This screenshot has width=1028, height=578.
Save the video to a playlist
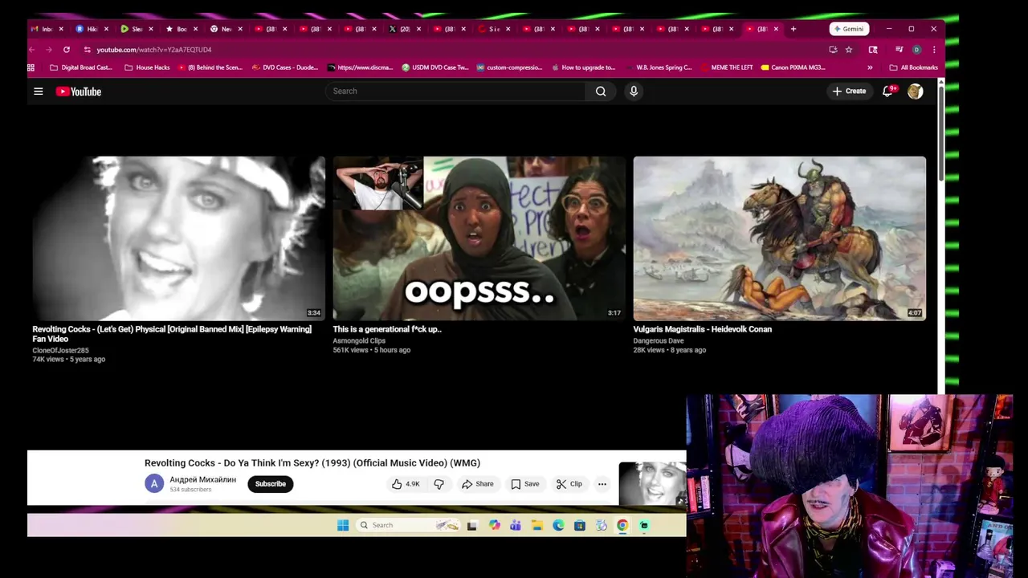(525, 484)
